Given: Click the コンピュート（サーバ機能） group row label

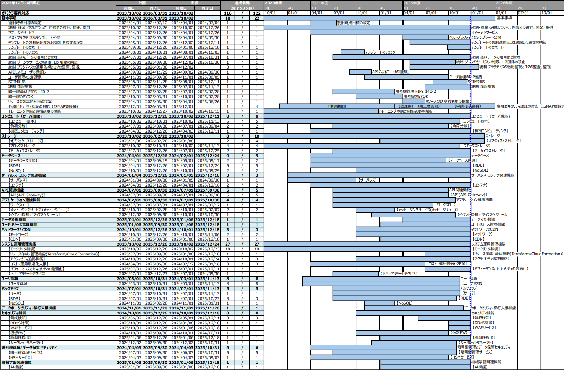Looking at the screenshot, I should [x=21, y=116].
